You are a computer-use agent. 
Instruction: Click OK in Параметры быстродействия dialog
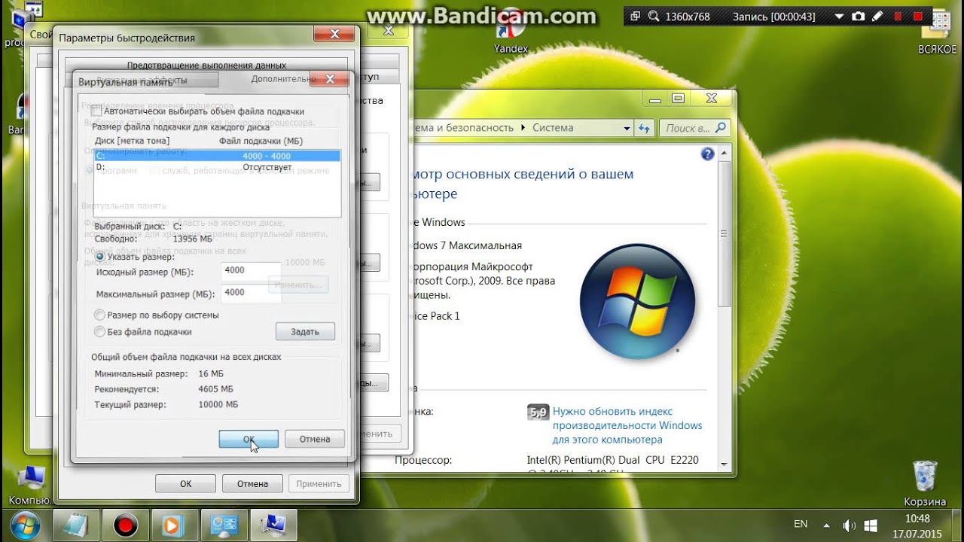pyautogui.click(x=186, y=484)
